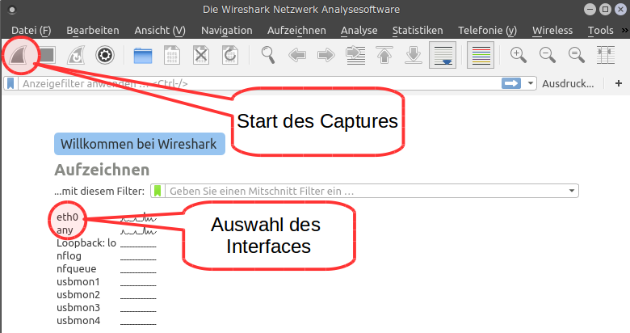This screenshot has height=333, width=630.
Task: Open the Statistiken menu
Action: pos(417,30)
